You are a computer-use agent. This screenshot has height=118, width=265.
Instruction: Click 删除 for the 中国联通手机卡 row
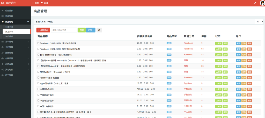(249, 95)
